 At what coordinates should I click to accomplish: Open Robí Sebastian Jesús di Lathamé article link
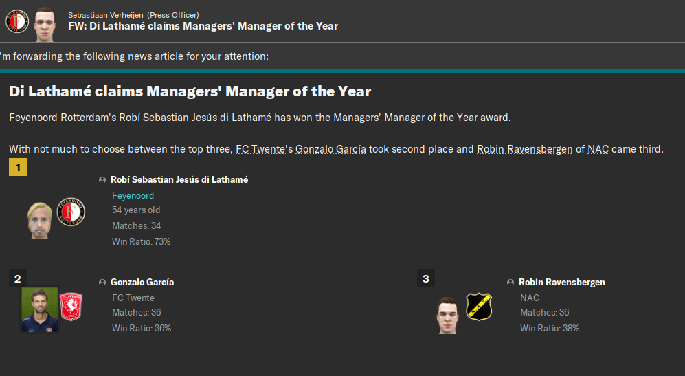click(x=195, y=118)
